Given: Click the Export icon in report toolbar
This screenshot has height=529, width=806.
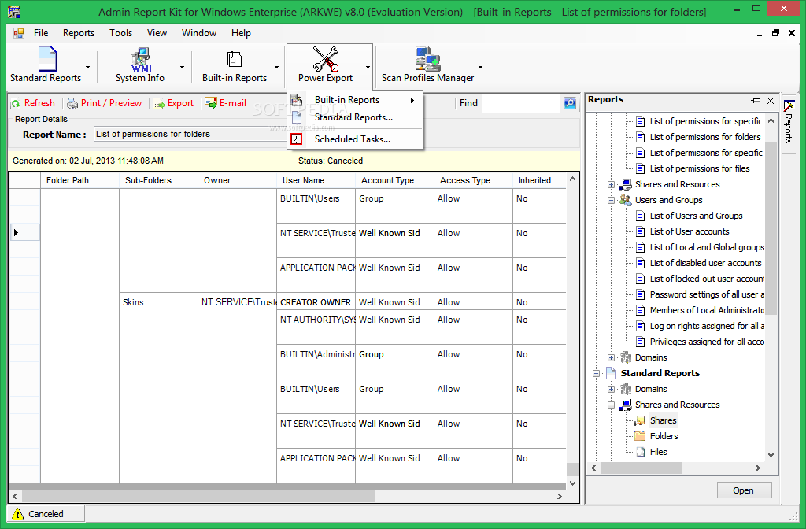Looking at the screenshot, I should [159, 103].
